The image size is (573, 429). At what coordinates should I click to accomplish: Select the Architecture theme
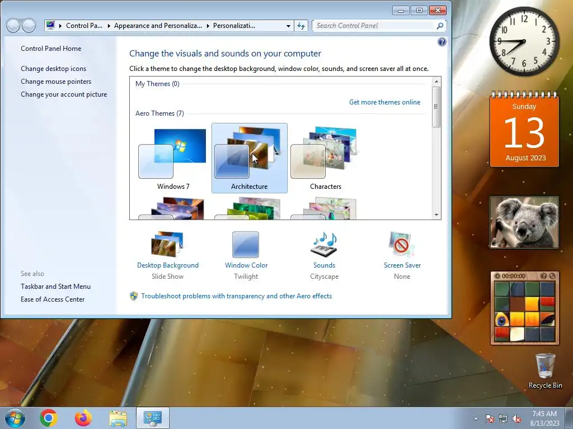(x=249, y=159)
